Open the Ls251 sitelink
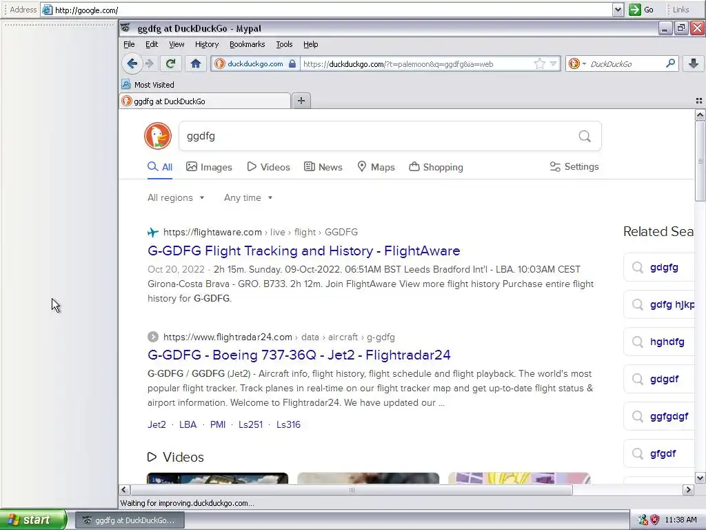 [250, 424]
